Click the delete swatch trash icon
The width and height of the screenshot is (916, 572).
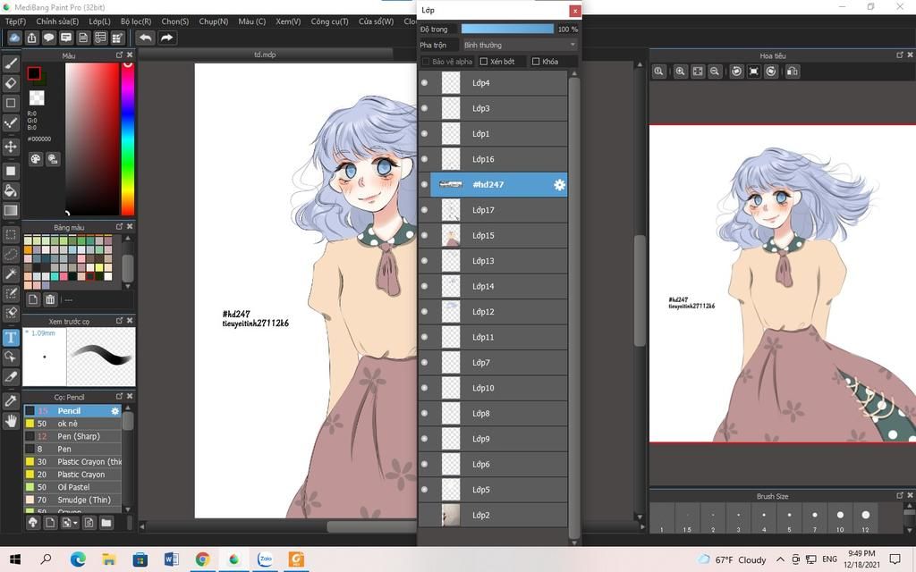click(50, 299)
